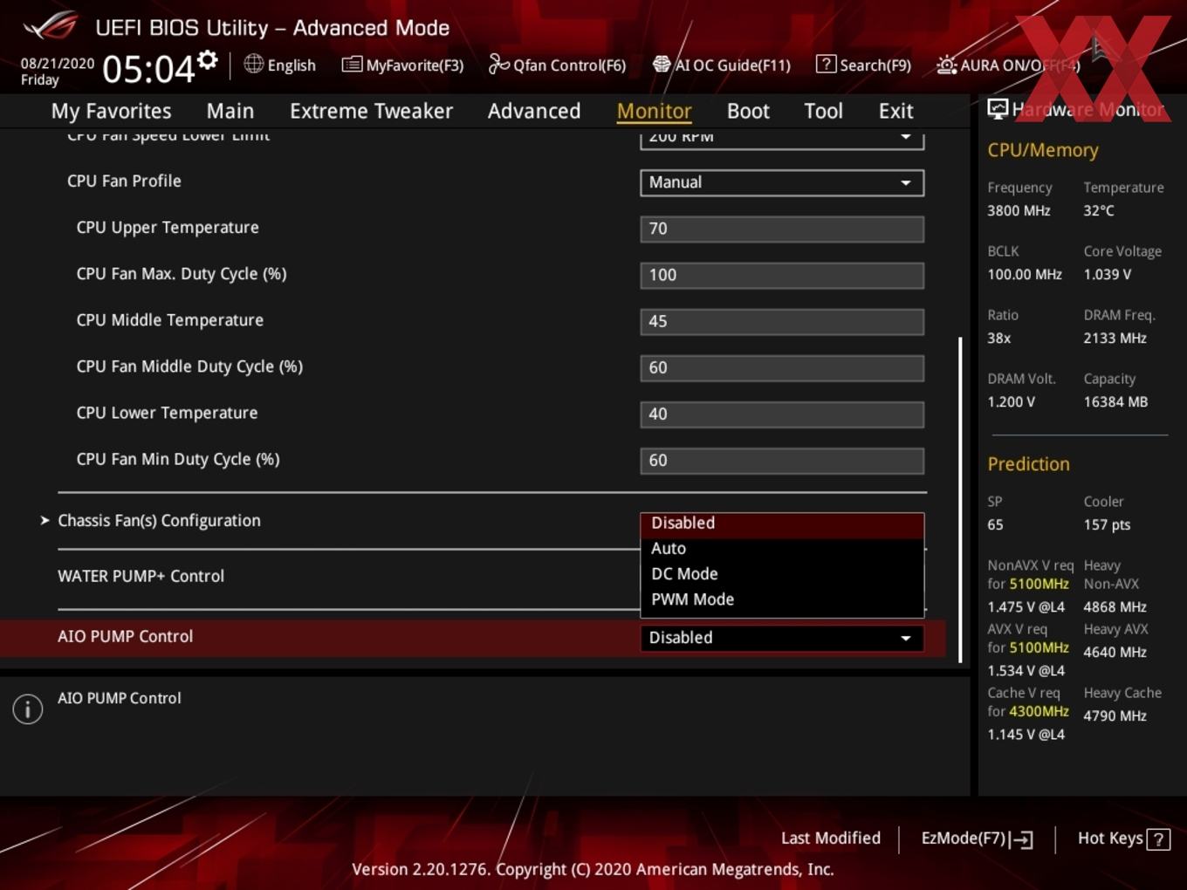Click the Hot Keys question icon
This screenshot has width=1187, height=890.
click(x=1158, y=839)
